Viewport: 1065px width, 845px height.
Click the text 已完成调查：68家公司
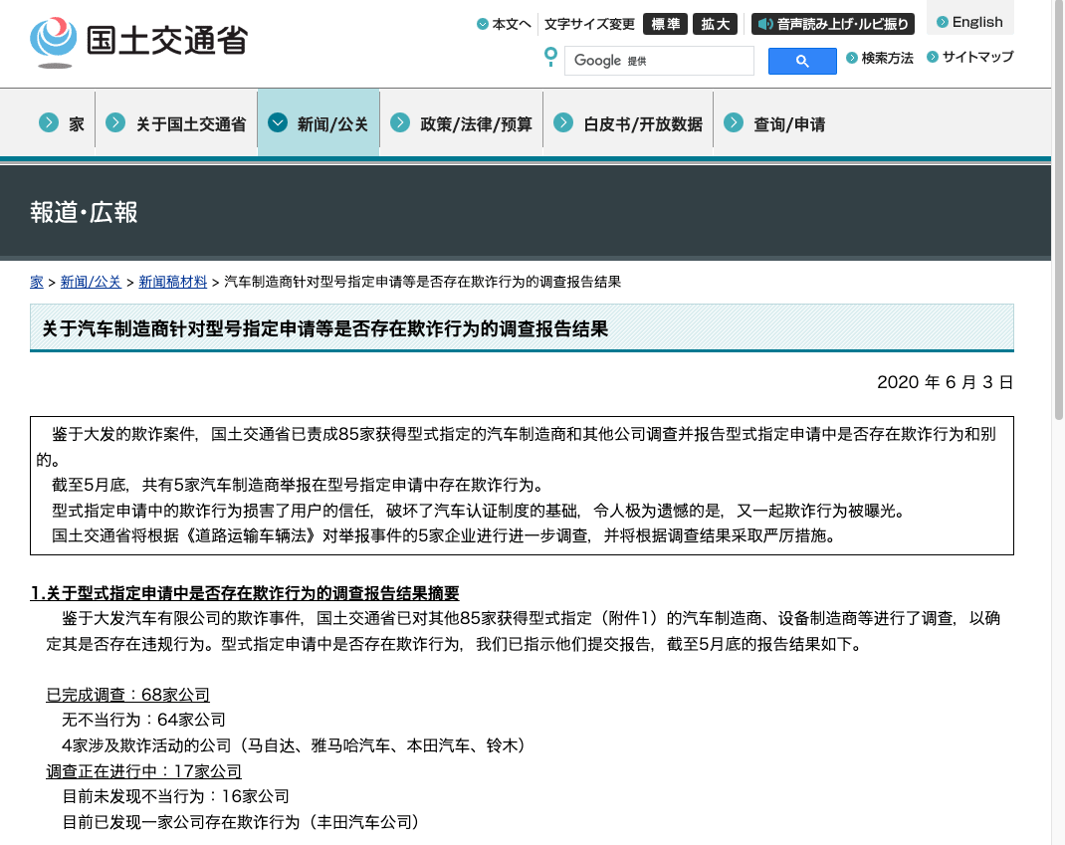(127, 695)
